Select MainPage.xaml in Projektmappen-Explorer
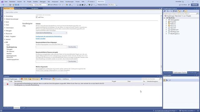This screenshot has width=200, height=112. 175,32
